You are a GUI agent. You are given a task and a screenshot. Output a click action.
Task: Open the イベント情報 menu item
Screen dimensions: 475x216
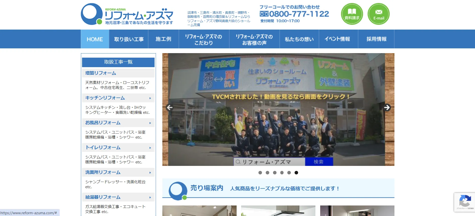coord(338,39)
